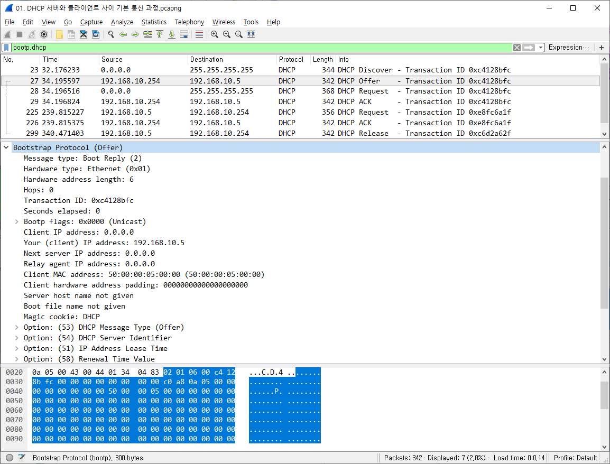The image size is (610, 464).
Task: Sort packets by the Protocol column
Action: click(x=293, y=60)
